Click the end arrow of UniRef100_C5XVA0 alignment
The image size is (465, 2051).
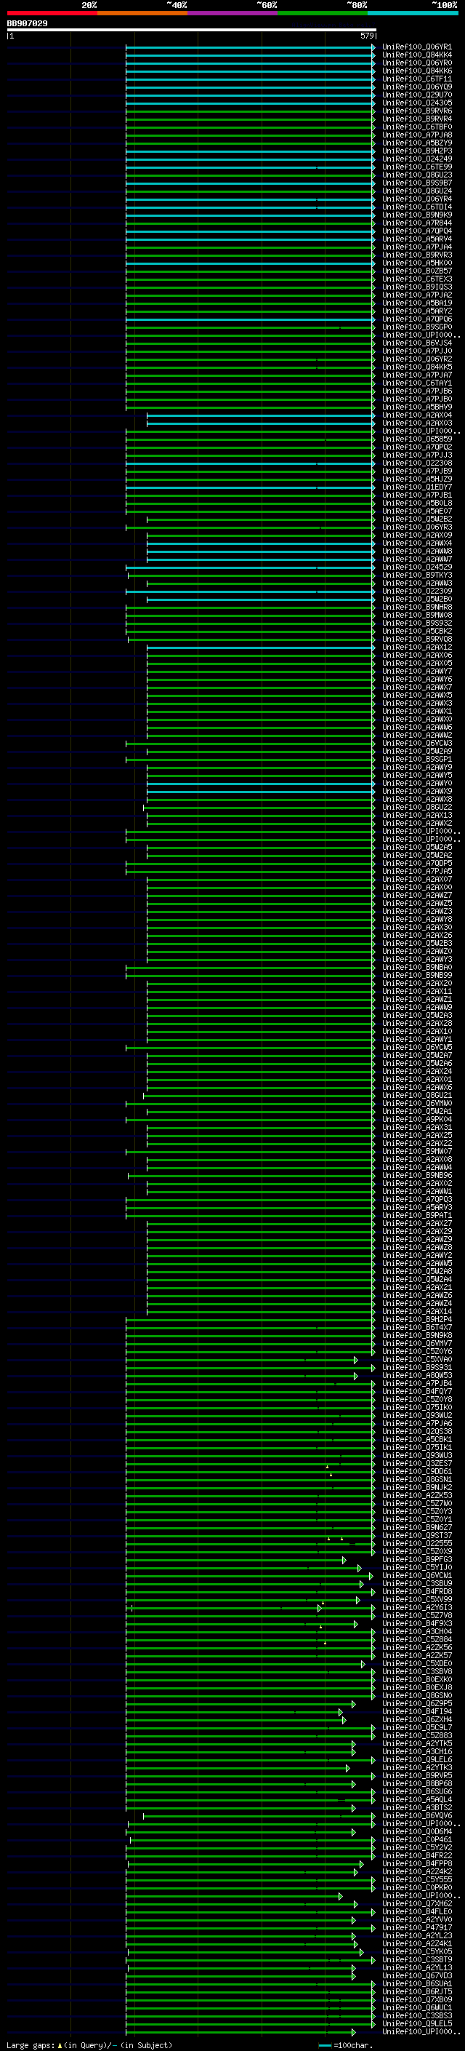click(x=356, y=1360)
